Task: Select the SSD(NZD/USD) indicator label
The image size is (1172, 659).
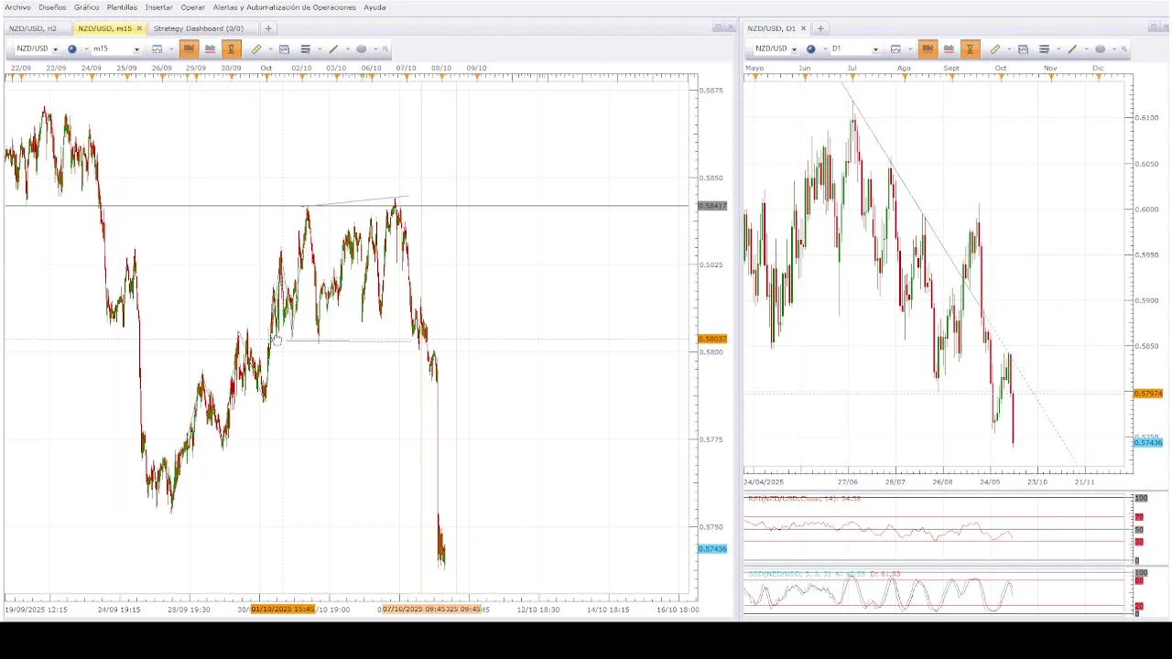Action: (x=824, y=574)
